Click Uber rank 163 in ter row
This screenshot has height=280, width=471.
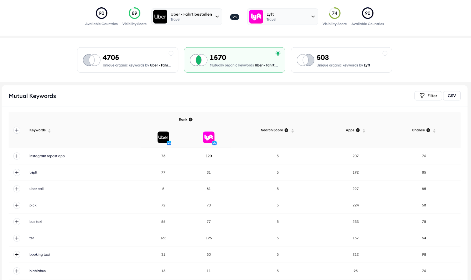163,238
